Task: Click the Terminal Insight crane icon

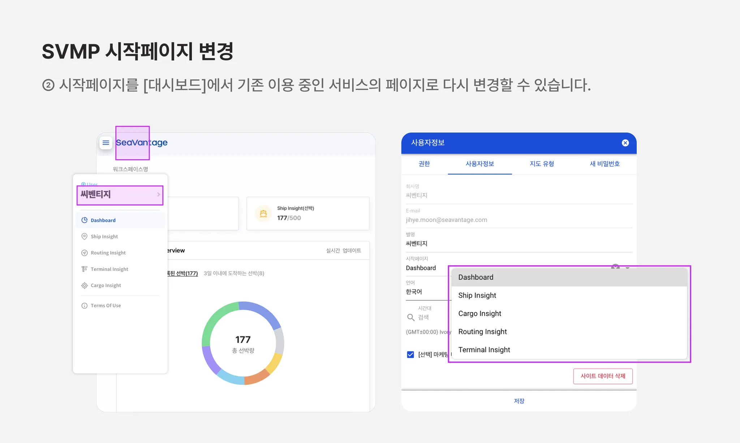Action: tap(85, 269)
